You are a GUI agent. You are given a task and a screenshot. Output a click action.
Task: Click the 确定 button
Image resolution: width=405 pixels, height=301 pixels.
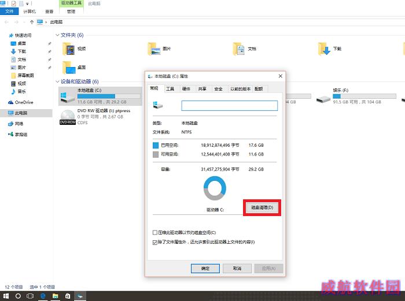pyautogui.click(x=205, y=269)
